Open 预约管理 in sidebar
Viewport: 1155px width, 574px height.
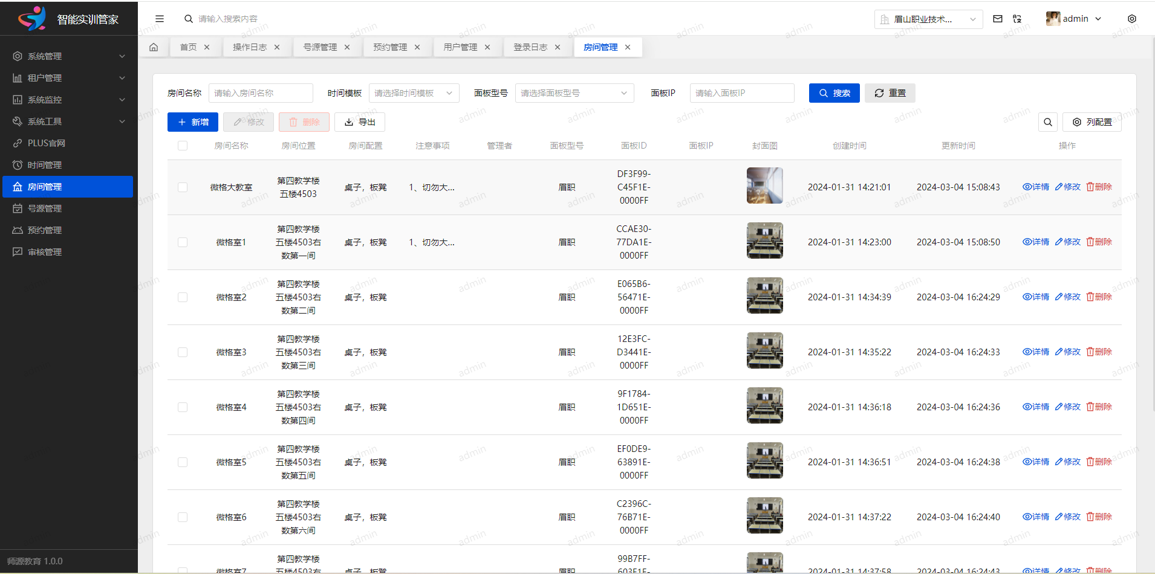(68, 230)
